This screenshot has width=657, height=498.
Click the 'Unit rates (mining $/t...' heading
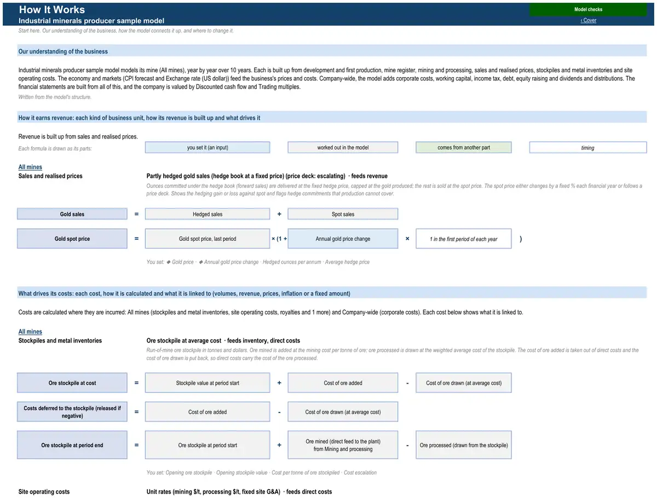[x=239, y=492]
